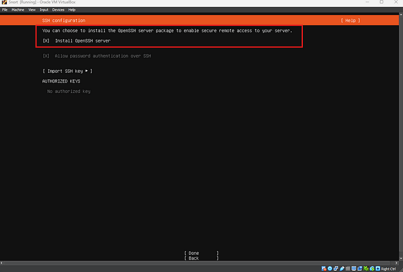
Task: Click the recording indicator icon
Action: coord(360,269)
